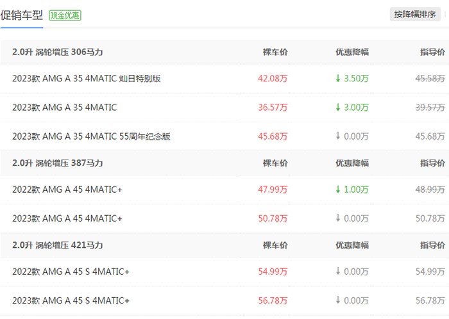The width and height of the screenshot is (449, 319).
Task: Open the 促销车型 tab
Action: [22, 15]
